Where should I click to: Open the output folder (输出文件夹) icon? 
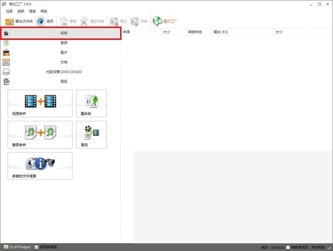(10, 21)
